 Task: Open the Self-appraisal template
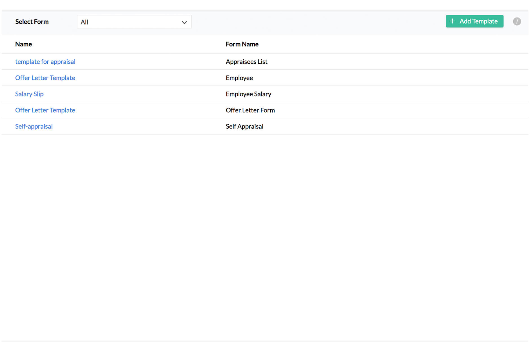click(34, 126)
